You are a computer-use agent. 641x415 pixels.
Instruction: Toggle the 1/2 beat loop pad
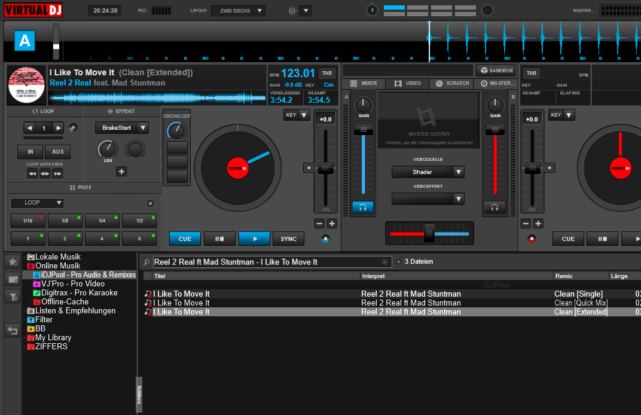139,221
